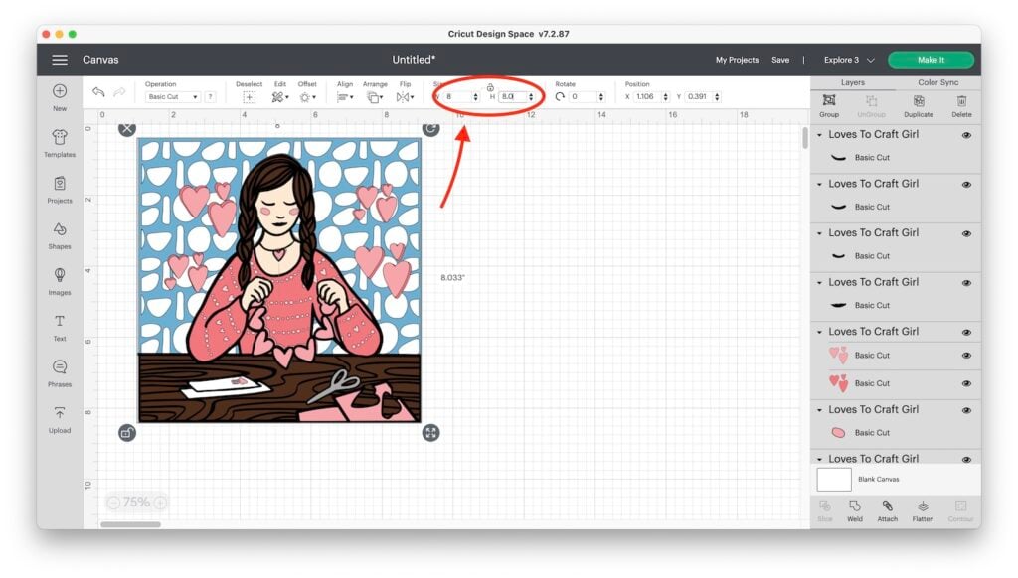Open the Edit dropdown
Viewport: 1018px width, 578px height.
point(279,97)
